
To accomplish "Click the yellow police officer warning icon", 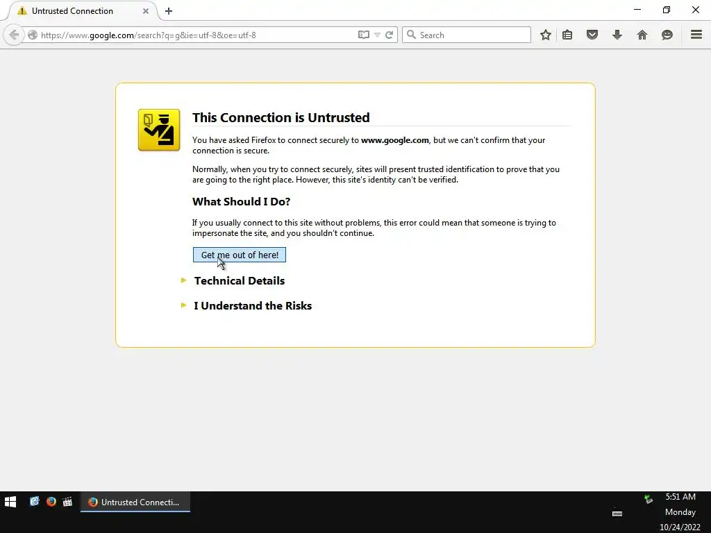I will click(159, 130).
